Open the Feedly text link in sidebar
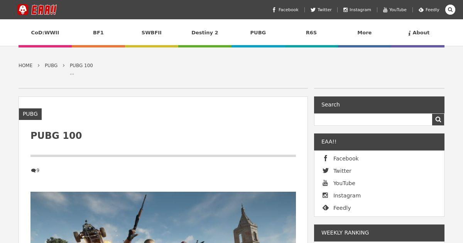The width and height of the screenshot is (463, 243). [342, 208]
